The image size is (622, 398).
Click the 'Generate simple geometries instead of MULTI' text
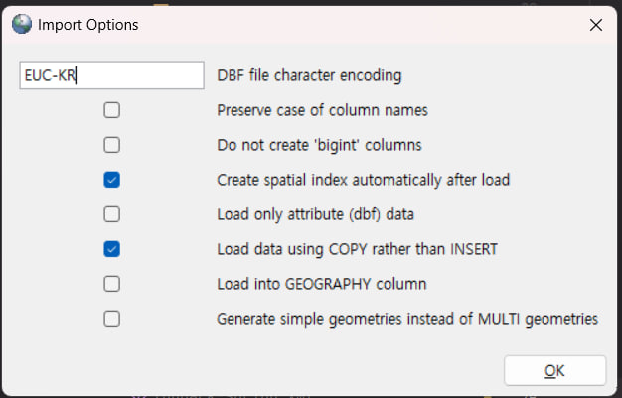pos(407,319)
